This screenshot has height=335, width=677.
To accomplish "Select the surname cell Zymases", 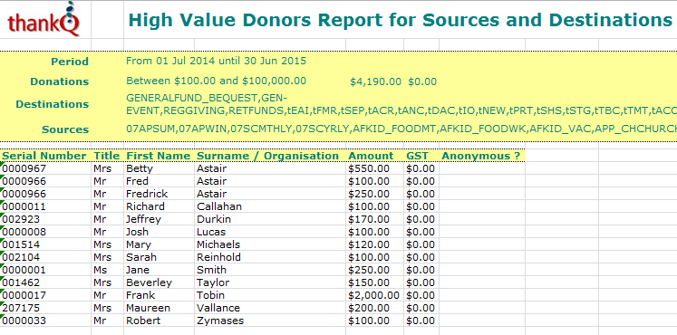I will (219, 321).
